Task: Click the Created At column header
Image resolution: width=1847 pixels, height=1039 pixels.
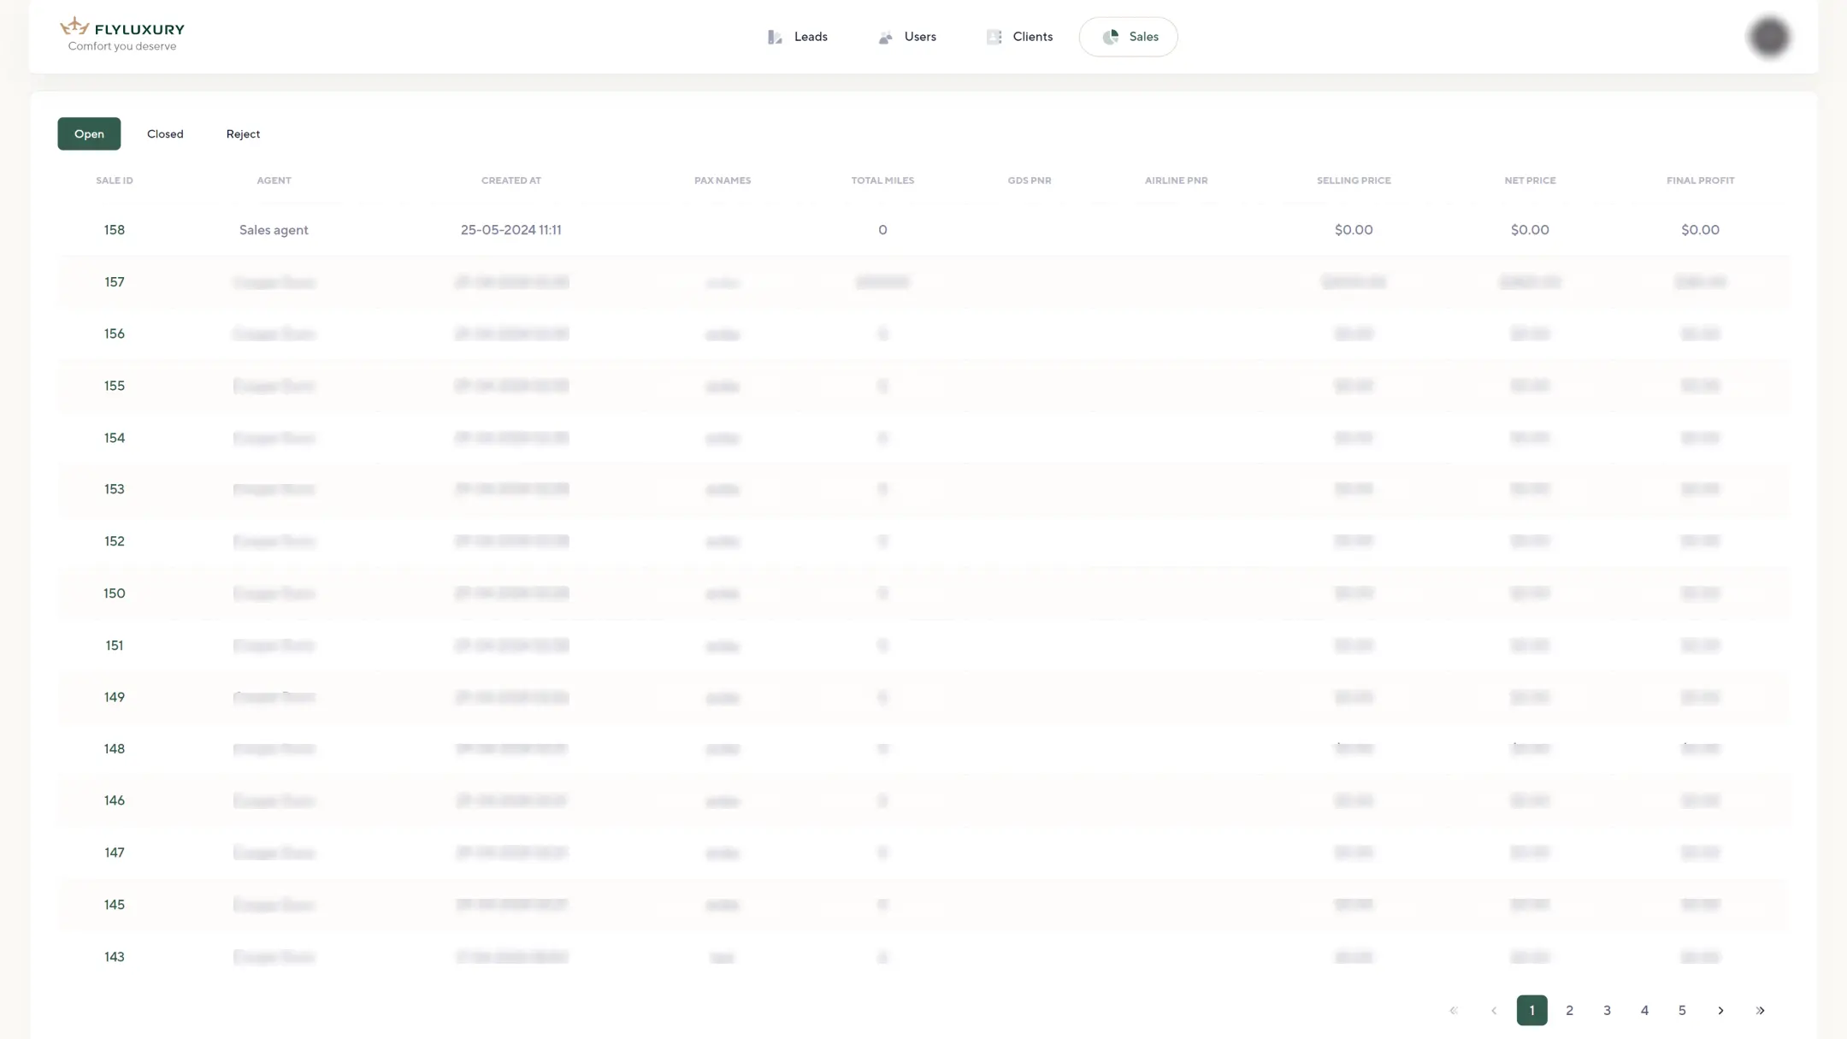Action: [x=510, y=180]
